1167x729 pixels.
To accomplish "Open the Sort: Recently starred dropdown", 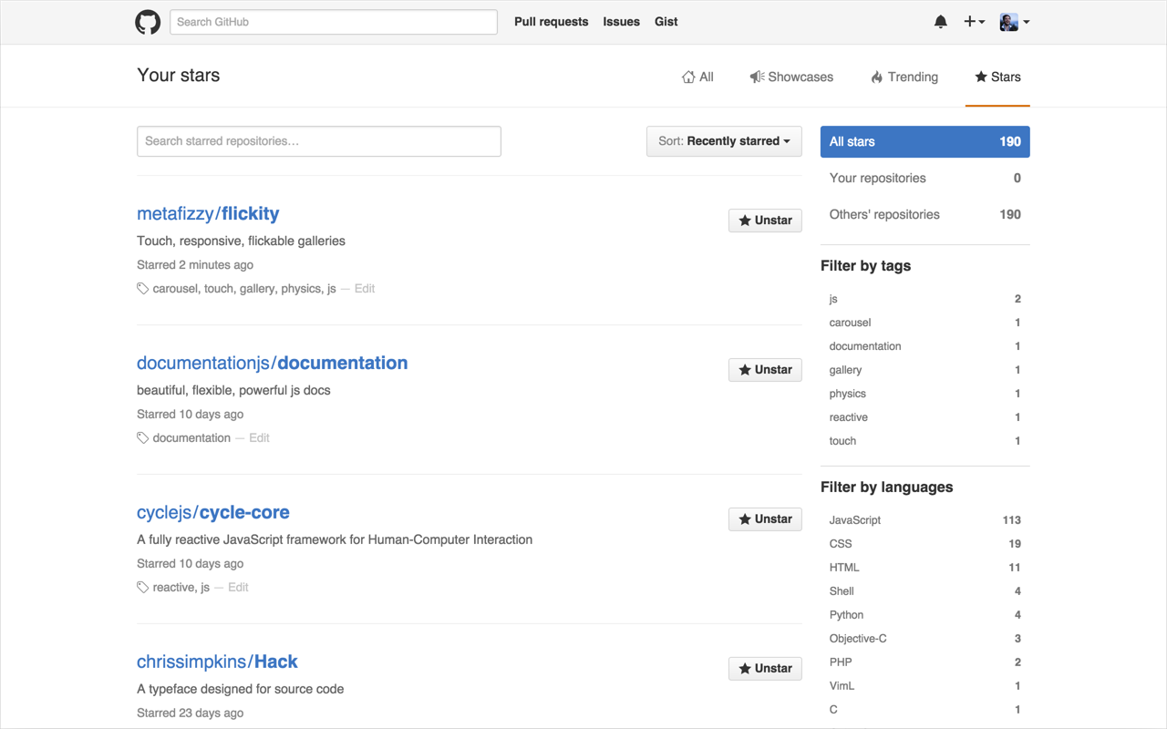I will pyautogui.click(x=724, y=141).
